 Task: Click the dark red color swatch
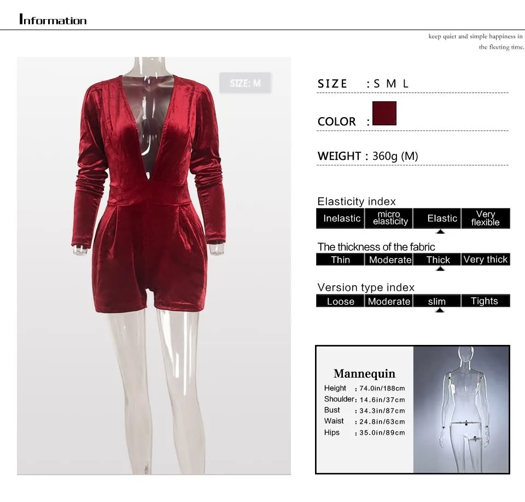click(384, 113)
